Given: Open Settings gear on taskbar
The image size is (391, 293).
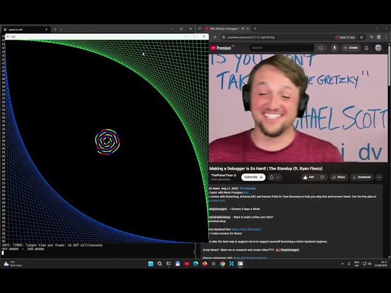Looking at the screenshot, I should [x=213, y=264].
